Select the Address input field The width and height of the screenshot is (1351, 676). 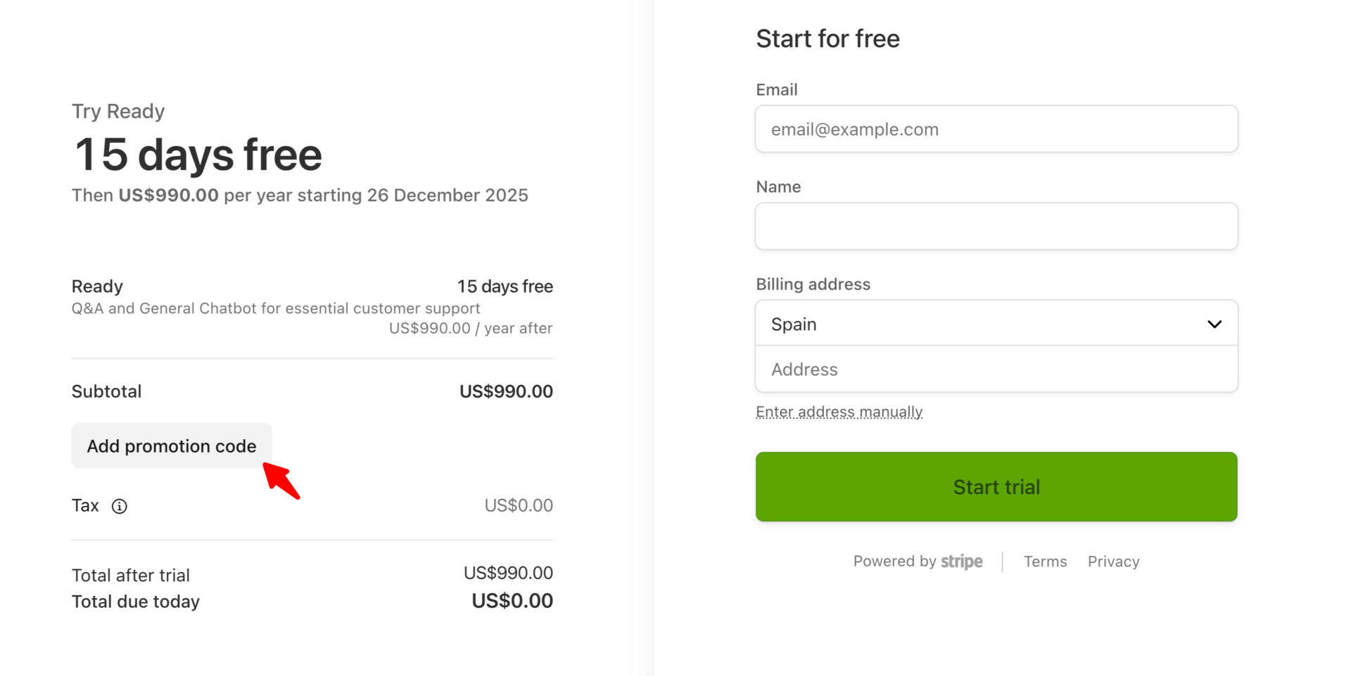pyautogui.click(x=996, y=370)
